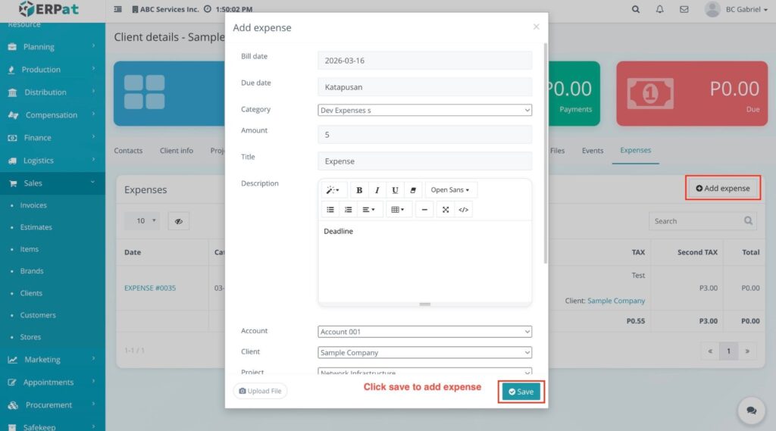Open Invoices under Sales
Image resolution: width=776 pixels, height=431 pixels.
pyautogui.click(x=33, y=205)
